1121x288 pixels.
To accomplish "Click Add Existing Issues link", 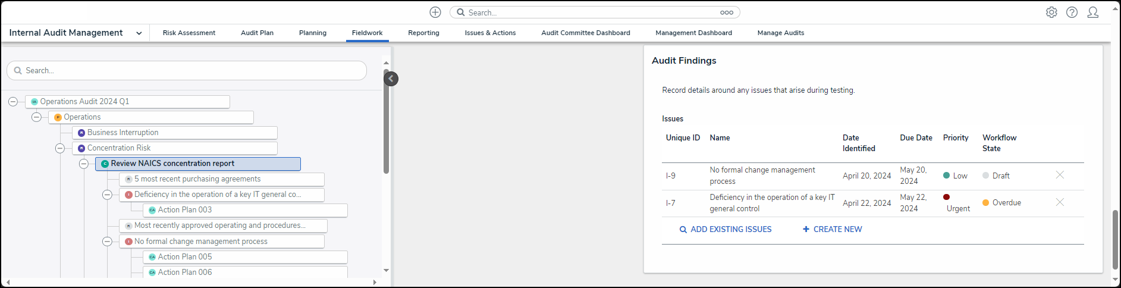I will 726,229.
